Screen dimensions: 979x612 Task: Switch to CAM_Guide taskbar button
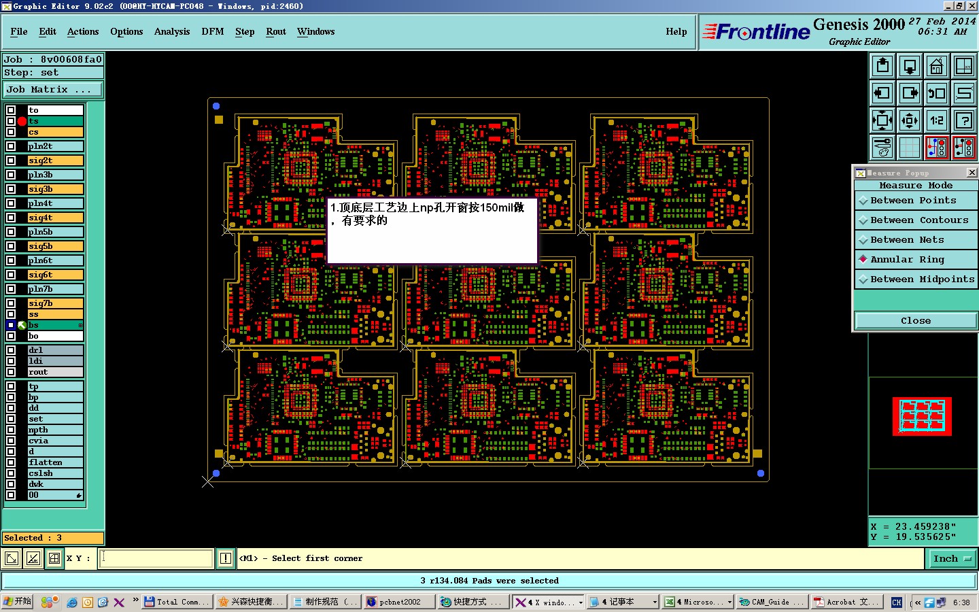tap(772, 602)
